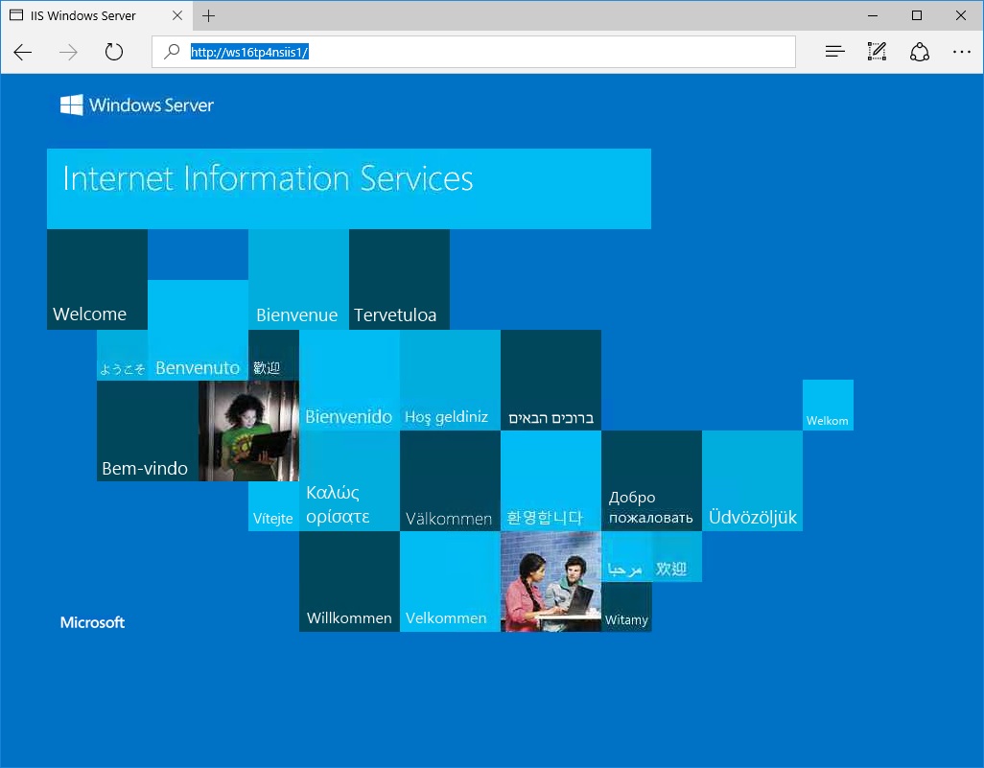The width and height of the screenshot is (984, 768).
Task: Click the Windows Server logo
Action: click(137, 105)
